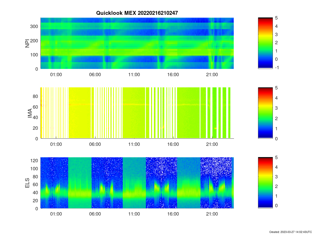Select the ELS y-axis label

[27, 183]
